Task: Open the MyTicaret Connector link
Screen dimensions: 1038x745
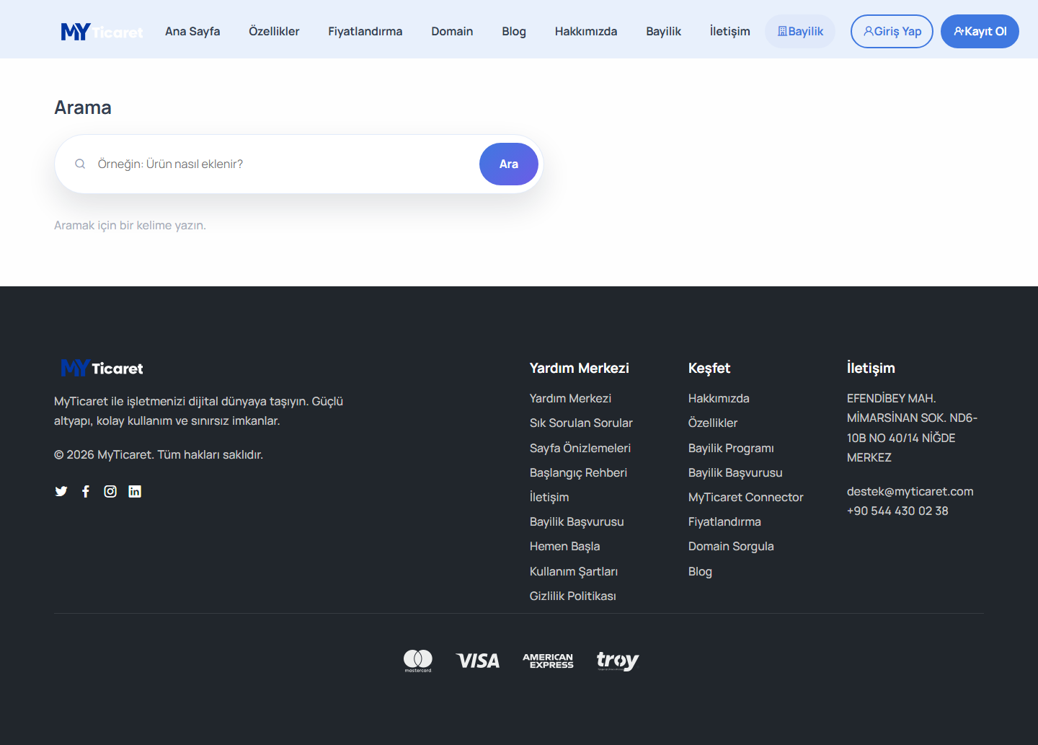Action: (x=745, y=497)
